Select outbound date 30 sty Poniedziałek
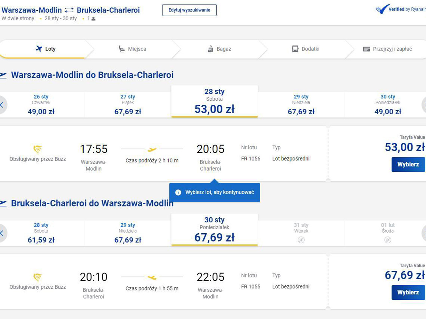426x319 pixels. coord(388,105)
